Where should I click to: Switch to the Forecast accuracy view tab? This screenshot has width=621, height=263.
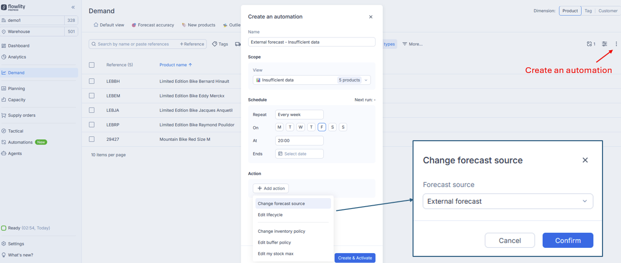[x=153, y=25]
